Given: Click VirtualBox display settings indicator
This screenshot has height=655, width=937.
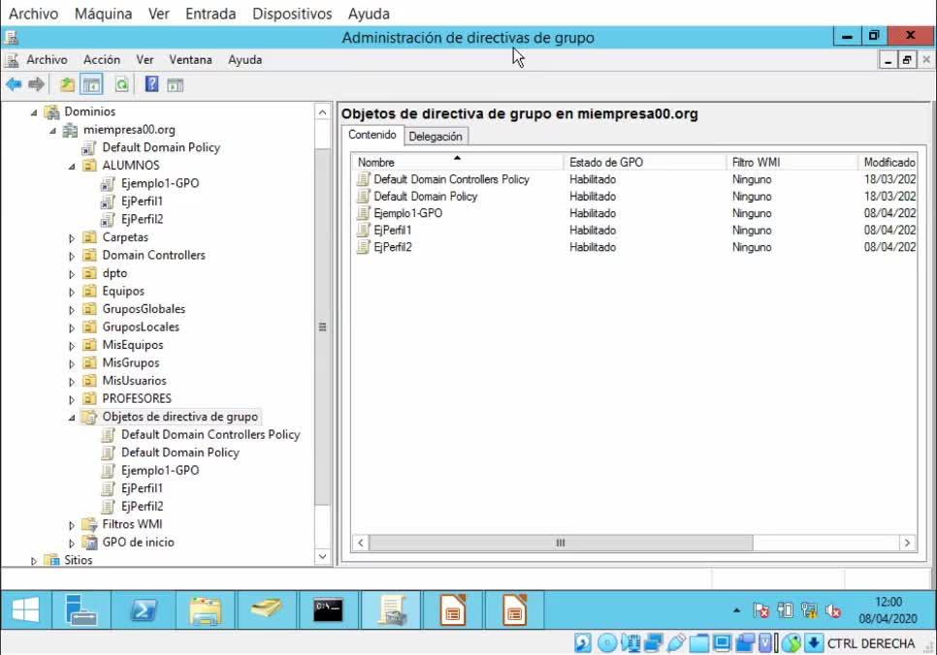Looking at the screenshot, I should click(x=722, y=643).
